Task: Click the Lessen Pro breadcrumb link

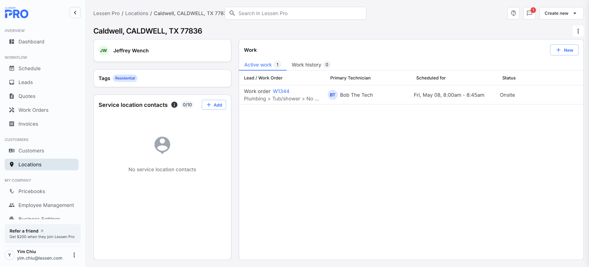Action: pyautogui.click(x=107, y=13)
